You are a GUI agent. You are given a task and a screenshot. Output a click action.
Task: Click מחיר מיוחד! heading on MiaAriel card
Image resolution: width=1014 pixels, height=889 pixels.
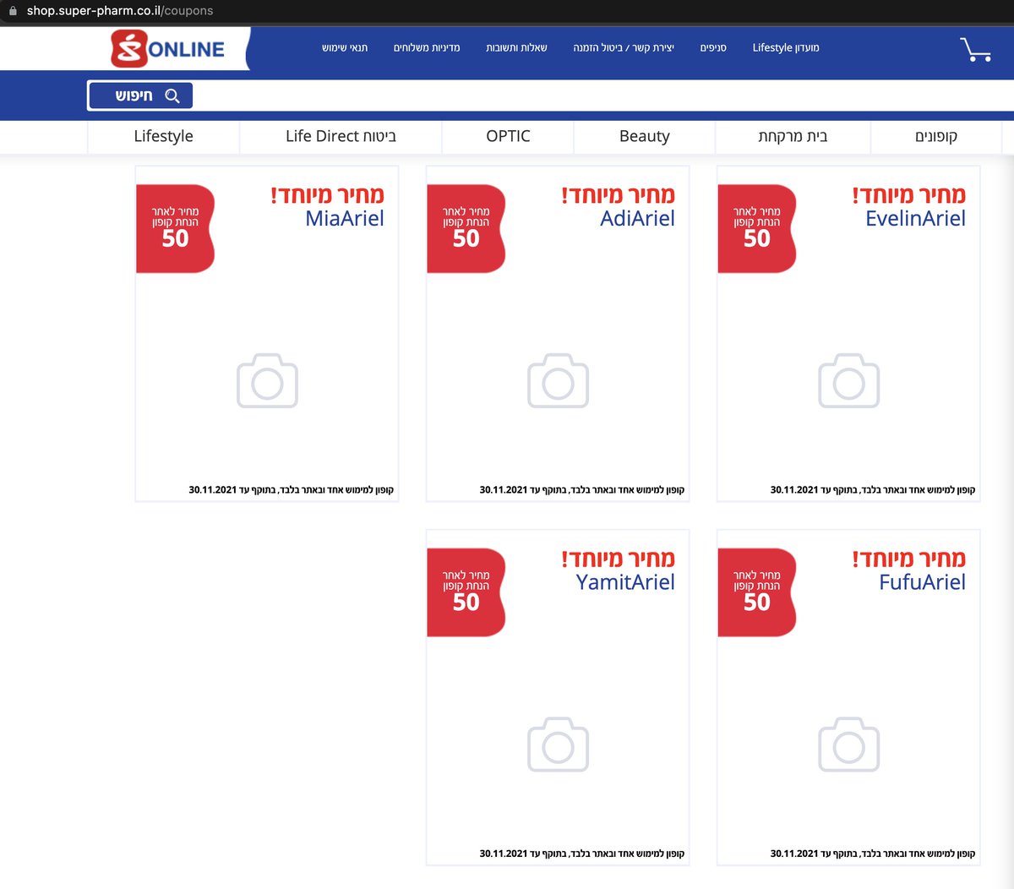pos(327,195)
